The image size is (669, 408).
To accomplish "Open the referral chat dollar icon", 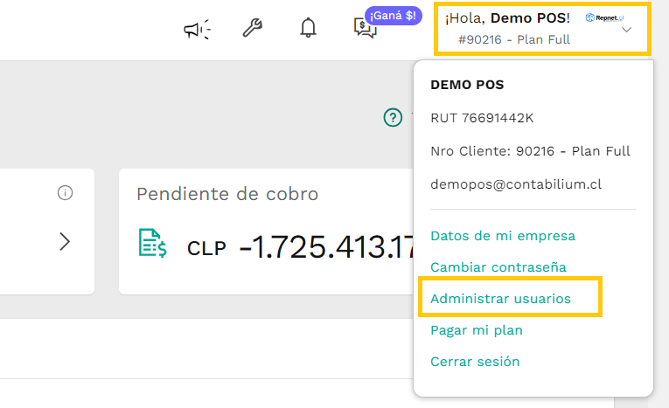I will click(365, 29).
